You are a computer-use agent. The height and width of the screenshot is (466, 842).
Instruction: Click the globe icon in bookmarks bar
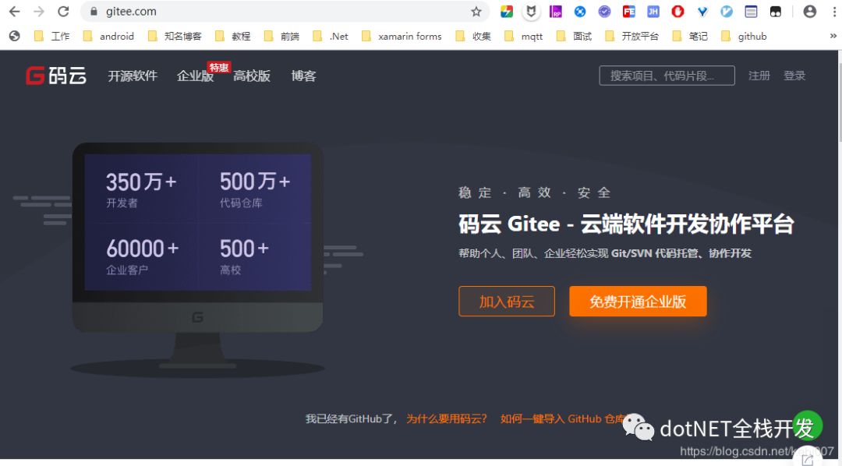pos(15,36)
